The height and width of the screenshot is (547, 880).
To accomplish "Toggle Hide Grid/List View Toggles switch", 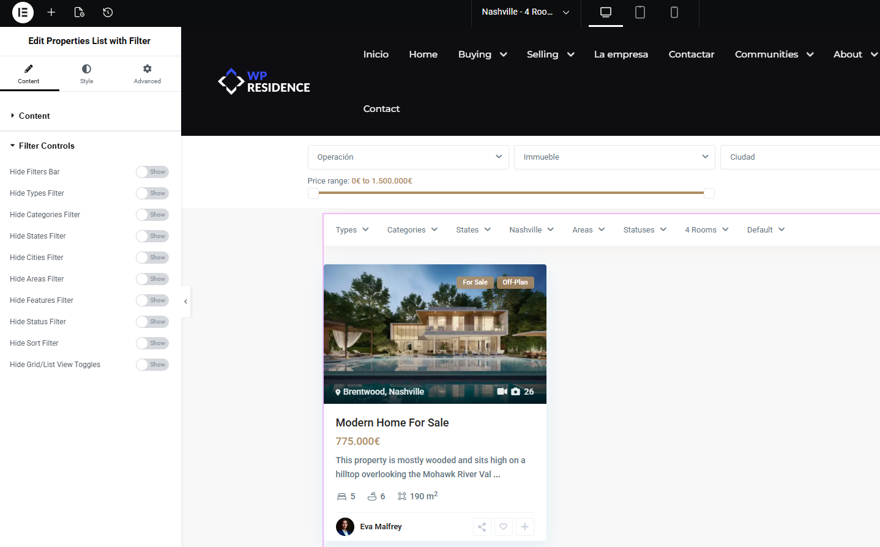I will point(152,365).
